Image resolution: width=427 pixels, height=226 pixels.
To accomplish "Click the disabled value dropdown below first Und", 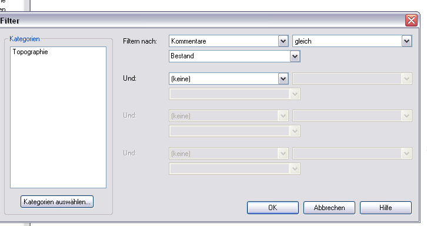I will pos(235,94).
